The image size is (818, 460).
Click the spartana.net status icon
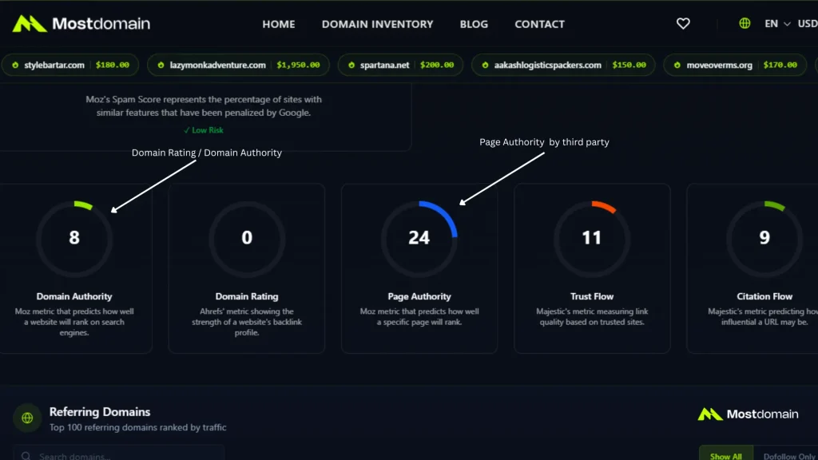351,65
